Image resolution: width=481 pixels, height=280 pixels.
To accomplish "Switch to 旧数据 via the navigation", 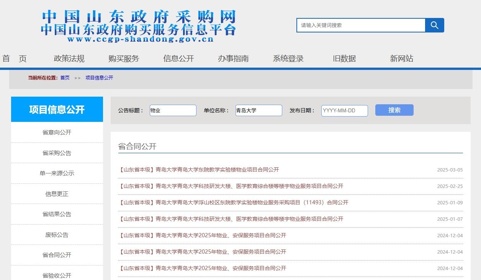I will pos(344,58).
